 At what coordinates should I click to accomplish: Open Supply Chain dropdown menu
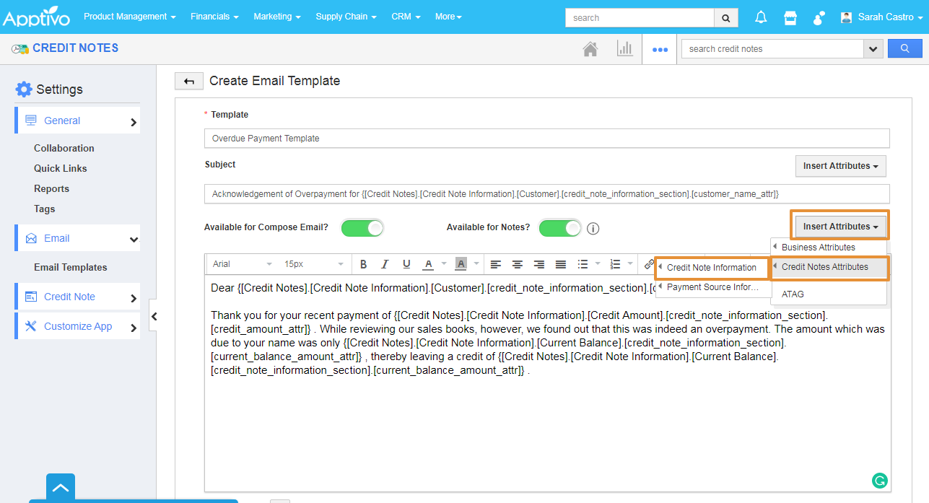(x=346, y=17)
